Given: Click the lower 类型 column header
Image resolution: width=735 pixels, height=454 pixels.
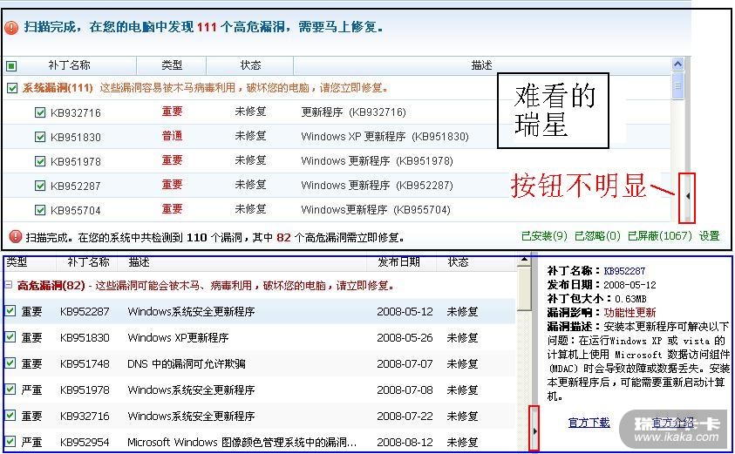Looking at the screenshot, I should 17,262.
